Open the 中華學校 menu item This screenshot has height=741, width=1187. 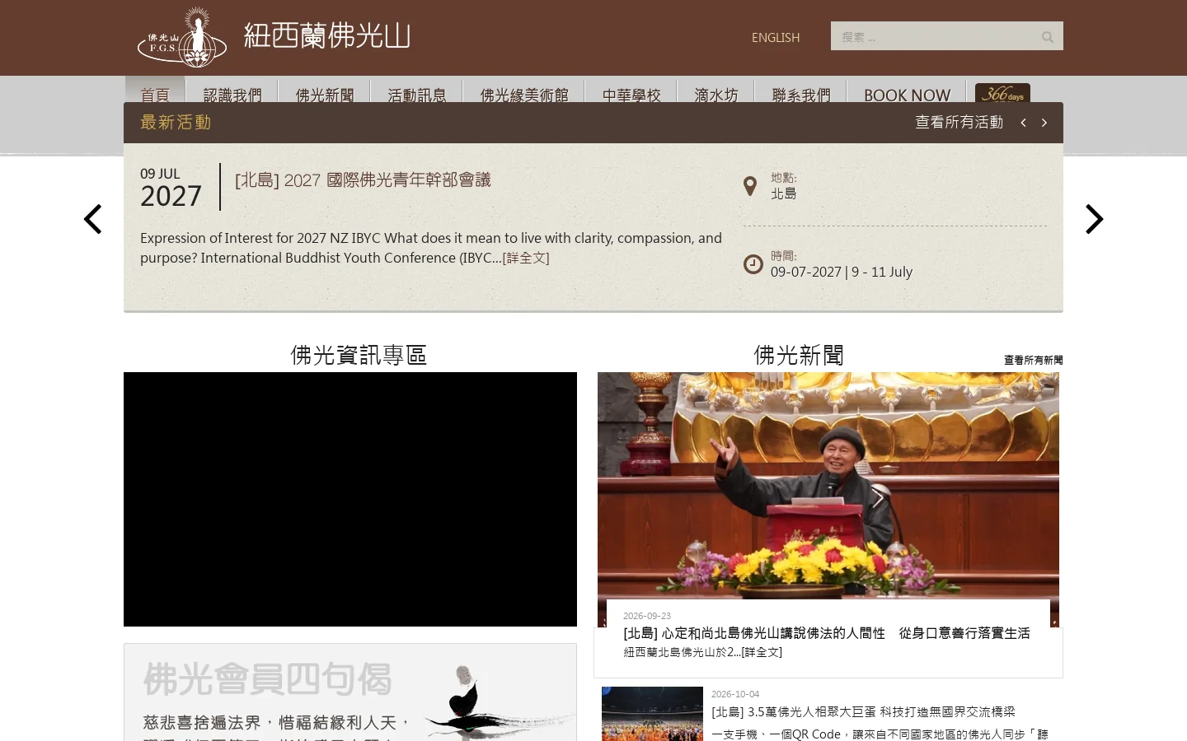(x=631, y=95)
